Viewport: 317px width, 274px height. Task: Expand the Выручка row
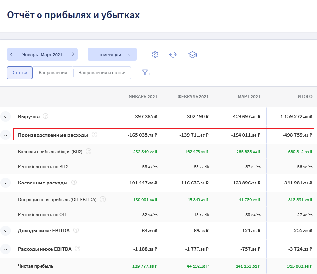pos(6,117)
